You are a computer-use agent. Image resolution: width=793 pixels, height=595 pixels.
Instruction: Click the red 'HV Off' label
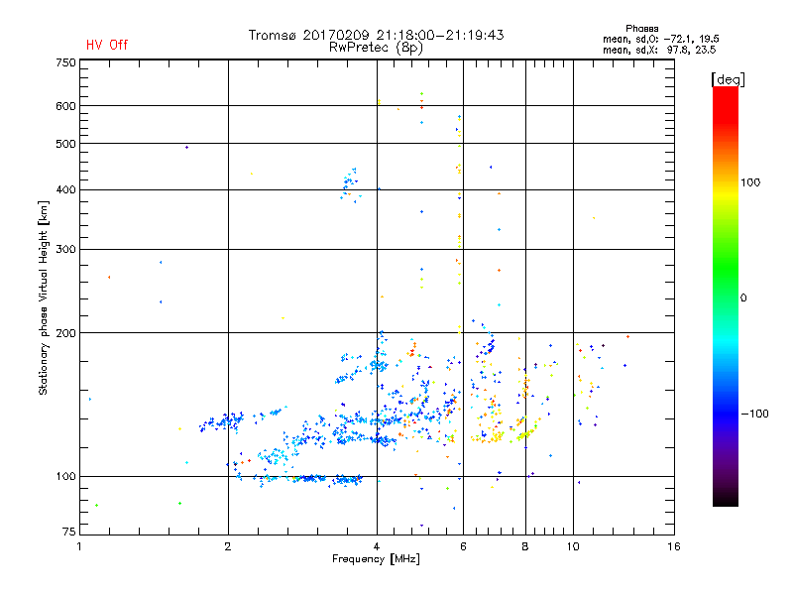107,45
